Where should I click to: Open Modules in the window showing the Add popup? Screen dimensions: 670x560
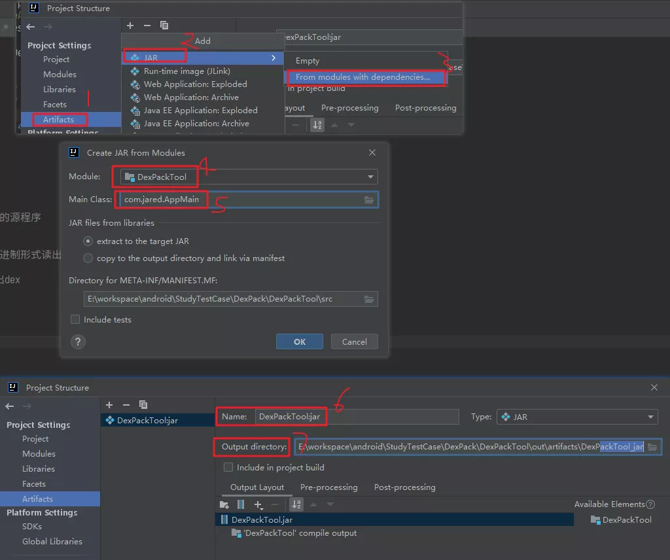pos(60,75)
